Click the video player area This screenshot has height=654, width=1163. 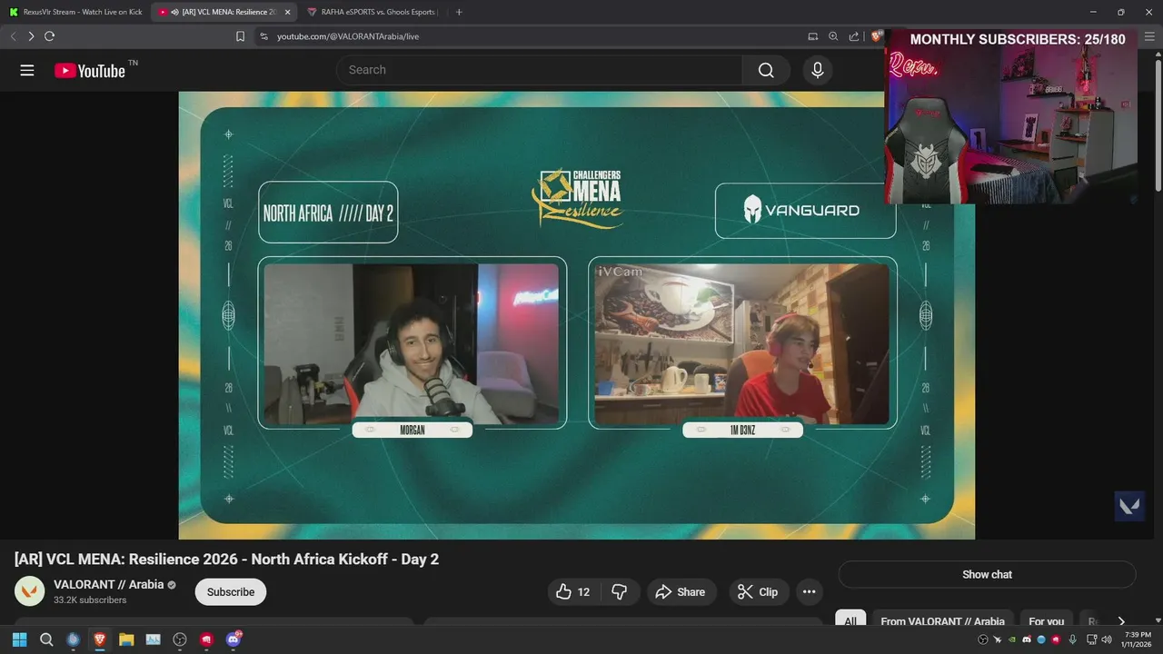576,315
